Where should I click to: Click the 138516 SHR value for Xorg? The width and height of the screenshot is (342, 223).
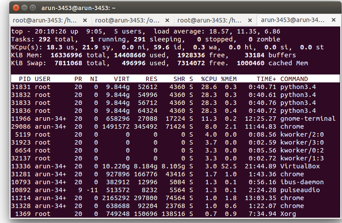click(173, 214)
